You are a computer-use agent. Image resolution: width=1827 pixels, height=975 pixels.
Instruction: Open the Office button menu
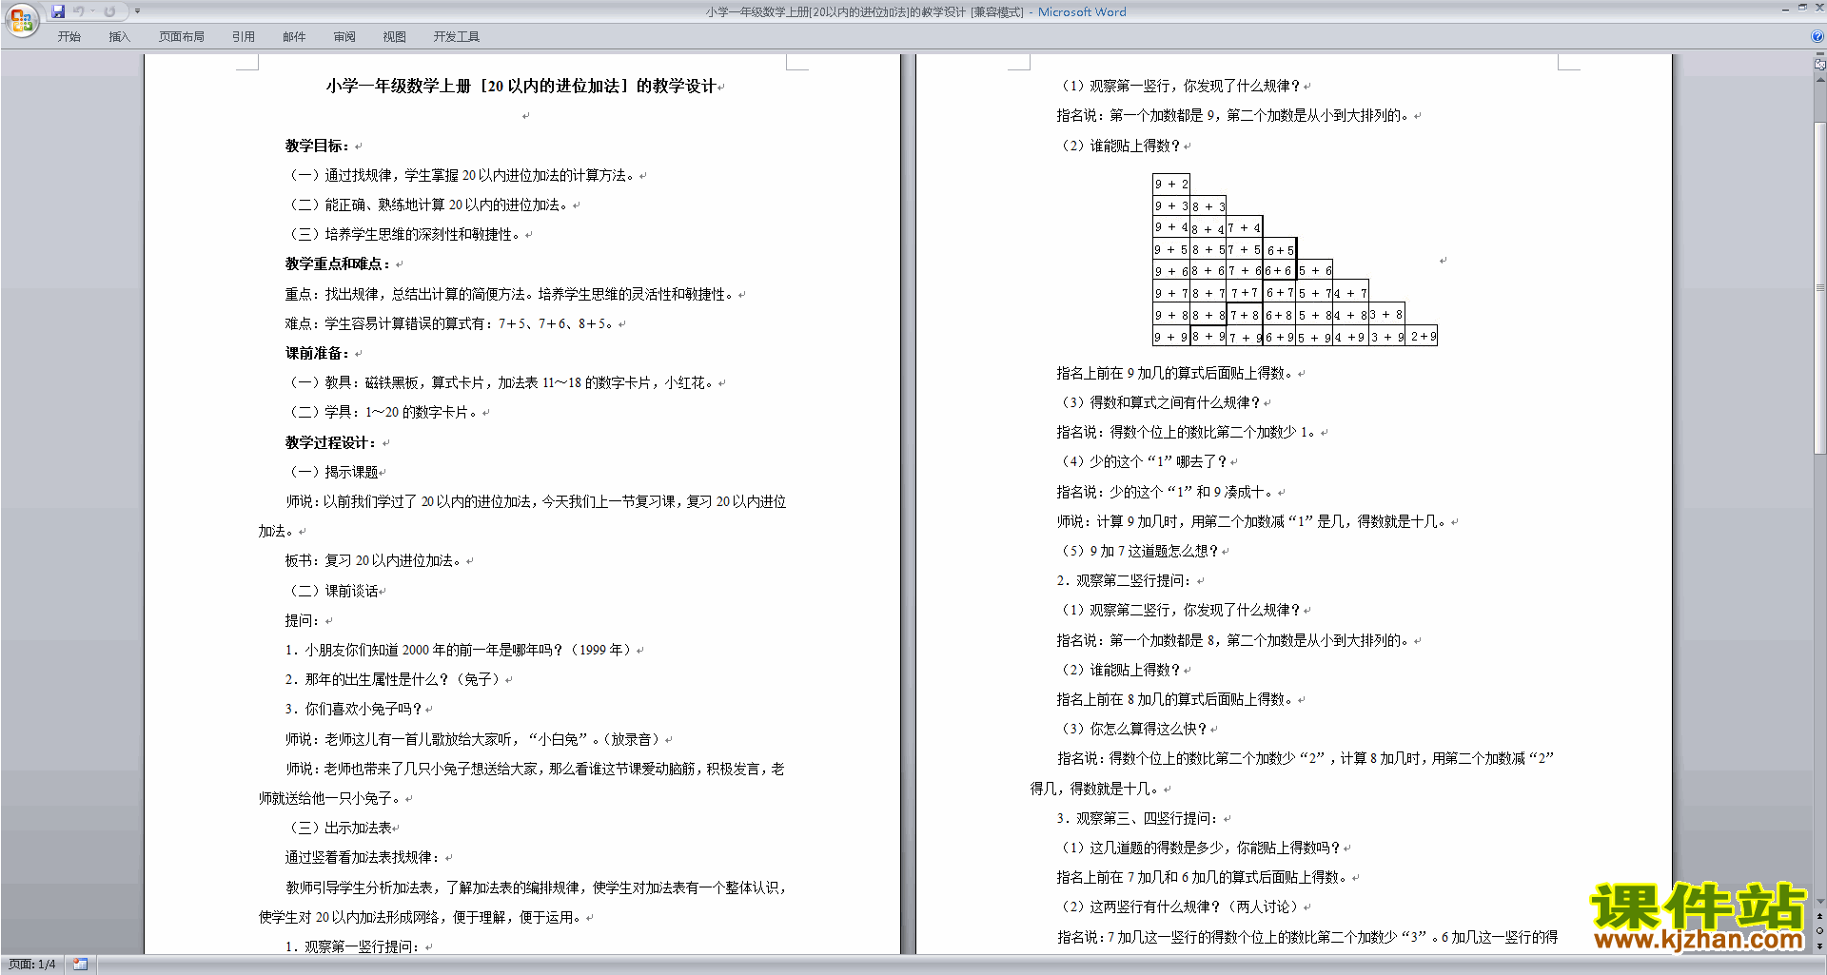(21, 19)
